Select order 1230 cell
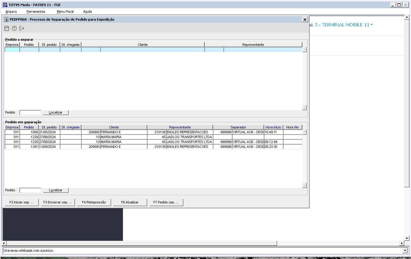This screenshot has height=259, width=411. 29,142
